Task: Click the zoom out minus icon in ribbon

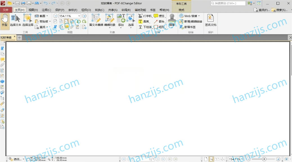Action: coord(55,16)
